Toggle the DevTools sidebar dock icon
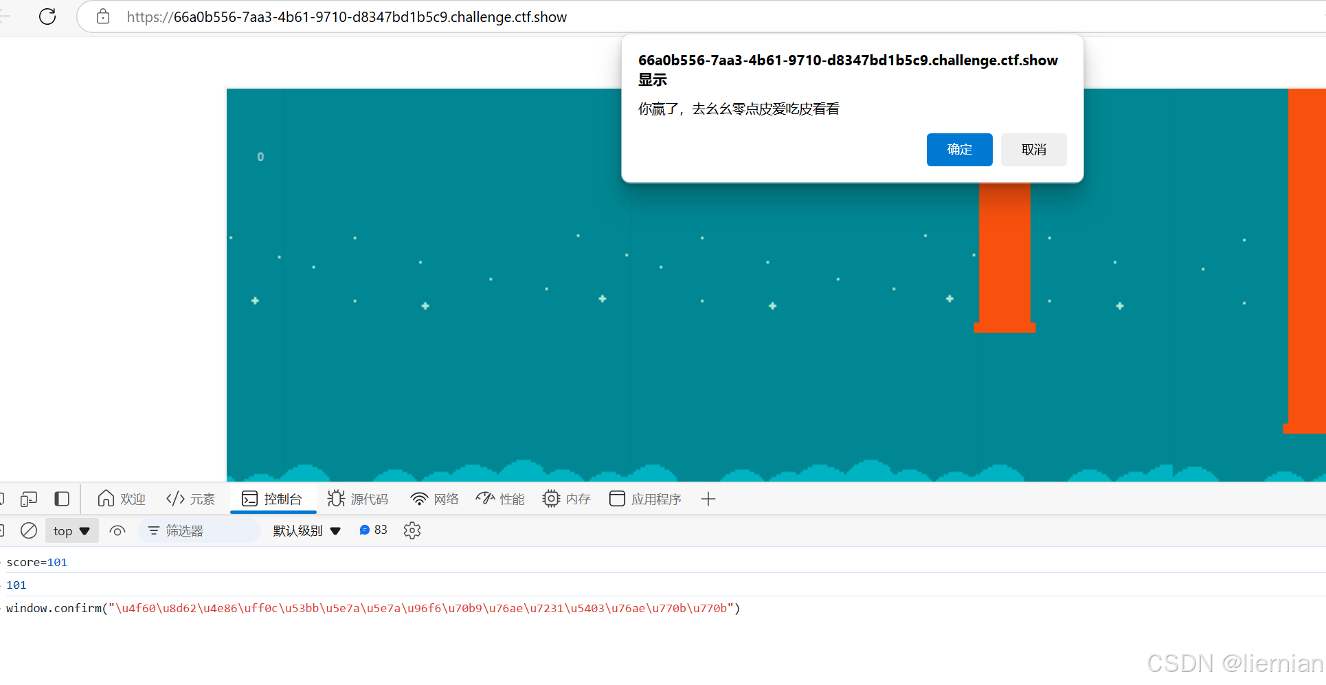1326x685 pixels. [62, 499]
